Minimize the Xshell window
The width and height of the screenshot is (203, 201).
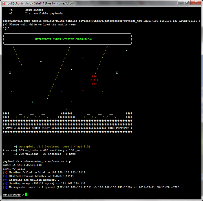(x=181, y=3)
